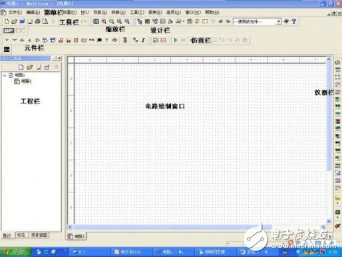
Task: Add a multimeter from the instruments bar
Action: pyautogui.click(x=338, y=63)
